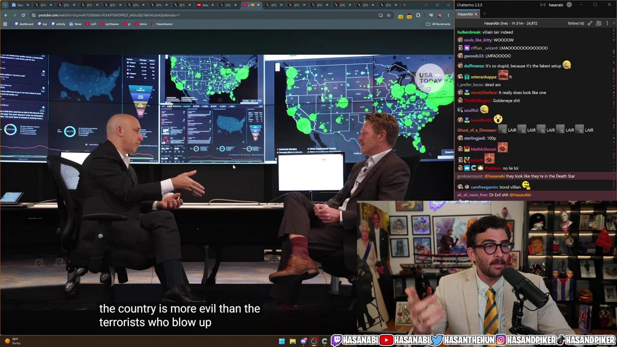Add a new Chatterino tab
Screen dimensions: 617x347
click(483, 14)
